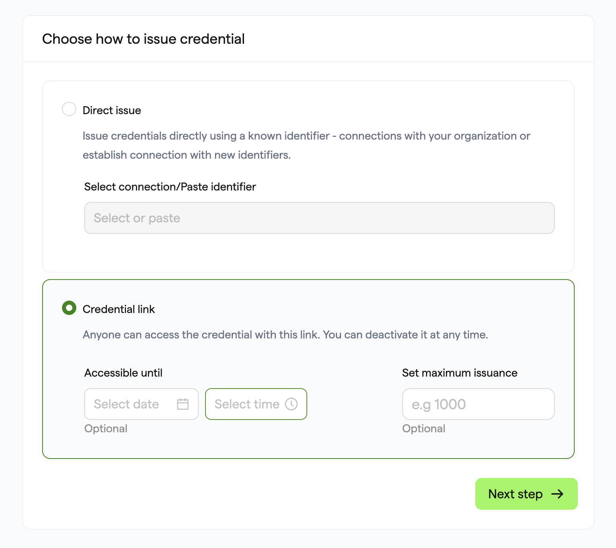Open the Select date picker field

141,404
